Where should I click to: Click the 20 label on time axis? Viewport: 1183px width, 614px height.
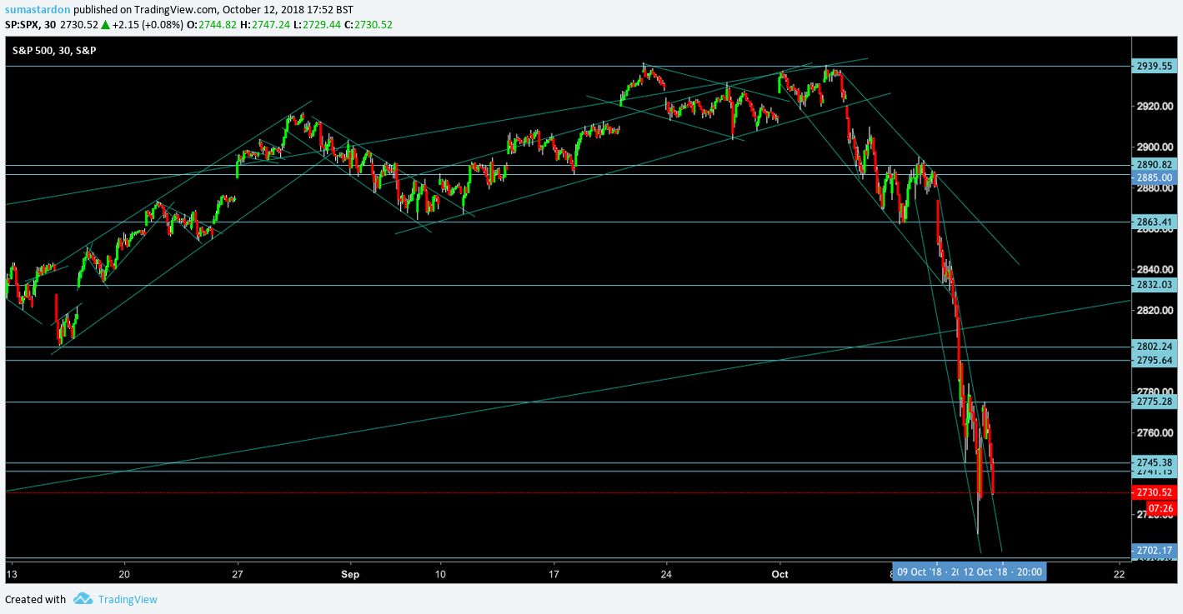tap(124, 574)
